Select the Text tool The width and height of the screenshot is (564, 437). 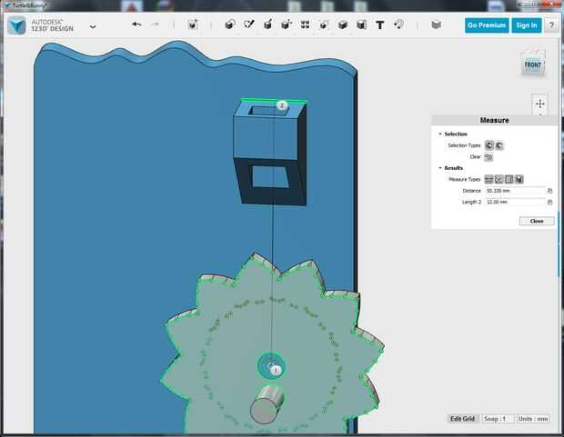click(x=380, y=25)
